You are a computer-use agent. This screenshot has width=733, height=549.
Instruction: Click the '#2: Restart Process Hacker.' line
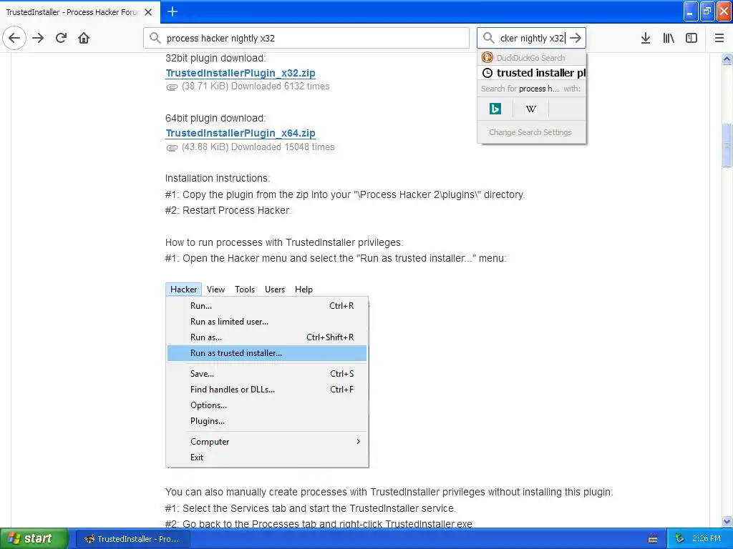[x=228, y=210]
